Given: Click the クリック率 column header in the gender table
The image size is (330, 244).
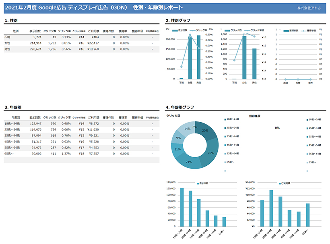Looking at the screenshot, I should point(64,31).
